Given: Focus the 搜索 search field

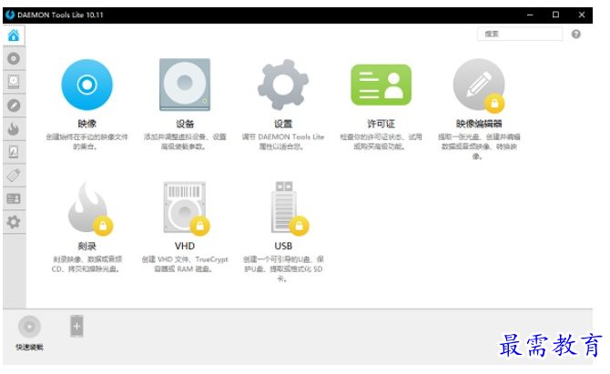Looking at the screenshot, I should click(520, 35).
